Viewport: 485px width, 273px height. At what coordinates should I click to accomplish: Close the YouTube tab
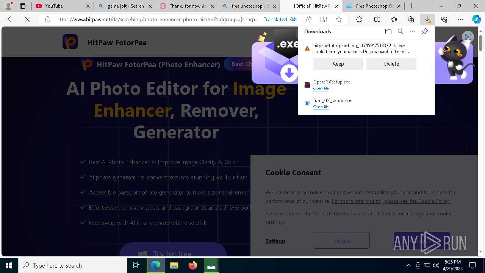coord(88,6)
